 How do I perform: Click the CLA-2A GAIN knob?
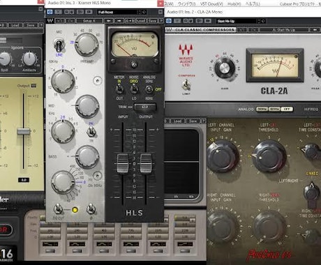click(x=224, y=68)
